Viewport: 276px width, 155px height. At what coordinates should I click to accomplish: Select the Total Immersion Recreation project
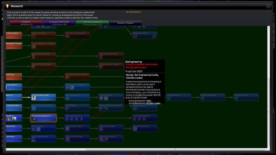[x=111, y=107]
